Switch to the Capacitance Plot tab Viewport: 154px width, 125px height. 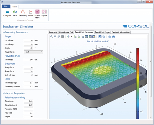tap(66, 32)
